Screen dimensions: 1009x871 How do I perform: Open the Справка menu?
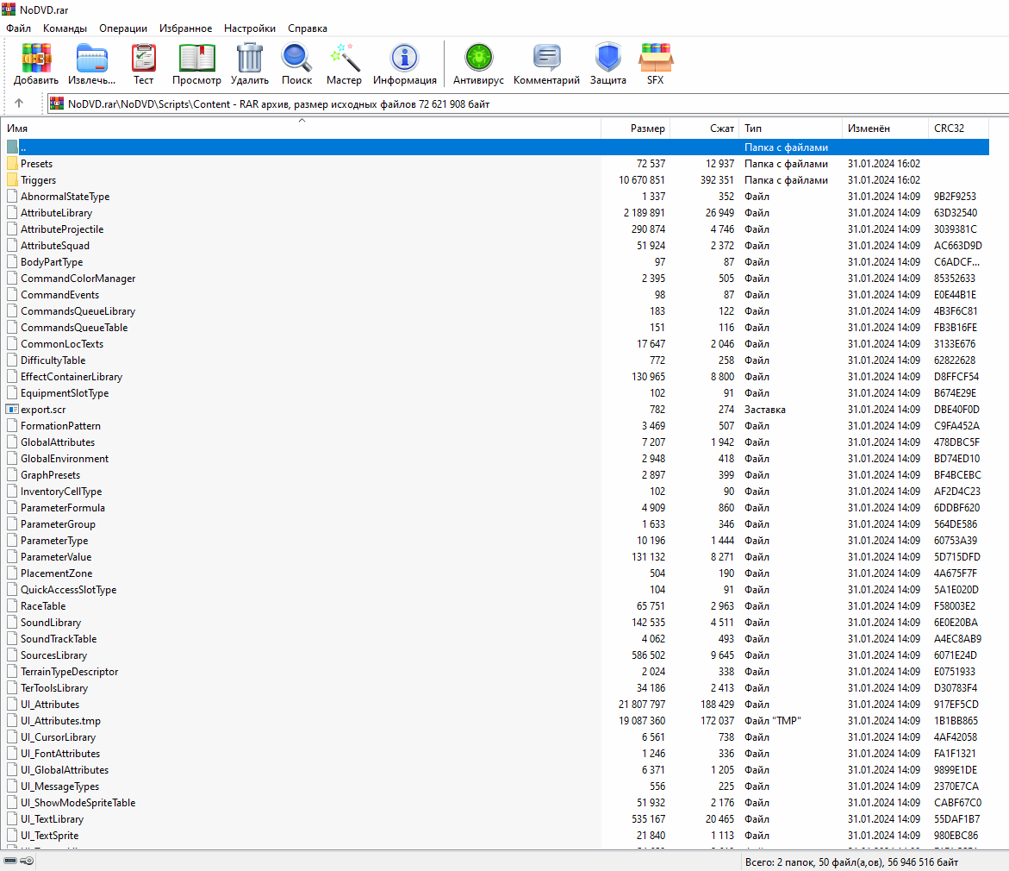click(308, 28)
